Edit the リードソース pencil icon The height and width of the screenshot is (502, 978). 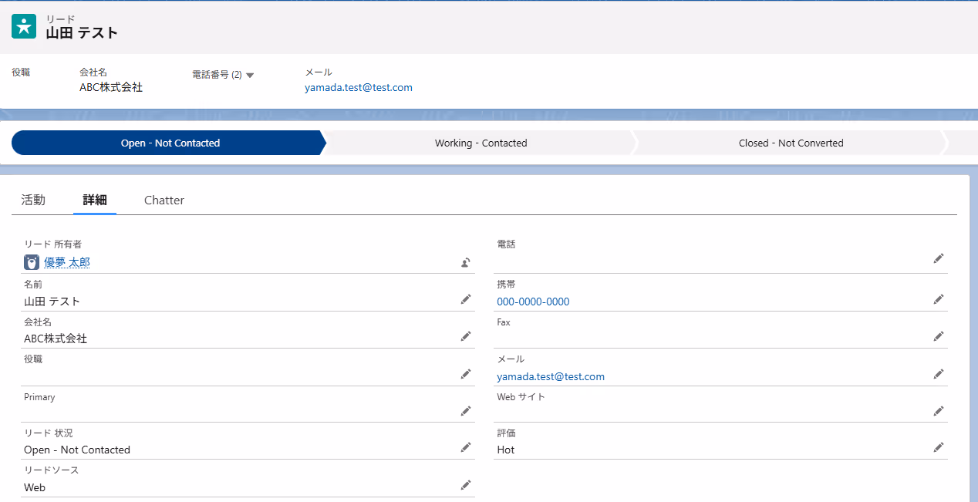click(466, 485)
